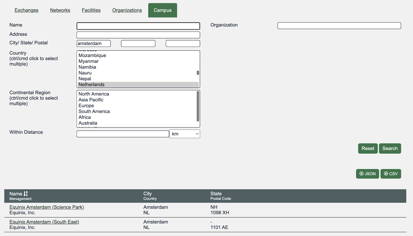Select Netherlands in the Country list

click(x=138, y=85)
